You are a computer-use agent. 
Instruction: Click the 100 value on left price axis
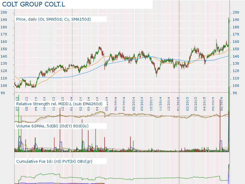pos(4,86)
